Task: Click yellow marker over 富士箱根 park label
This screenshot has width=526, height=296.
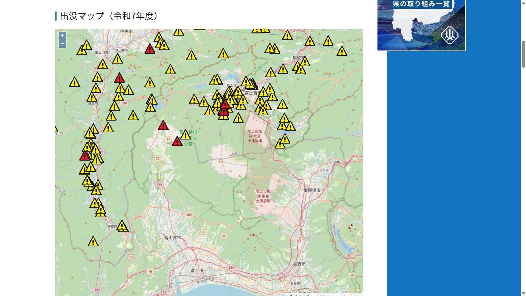Action: click(x=185, y=135)
